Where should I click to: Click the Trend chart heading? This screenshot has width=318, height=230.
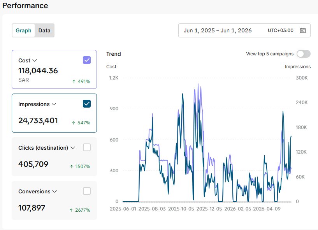pos(114,54)
